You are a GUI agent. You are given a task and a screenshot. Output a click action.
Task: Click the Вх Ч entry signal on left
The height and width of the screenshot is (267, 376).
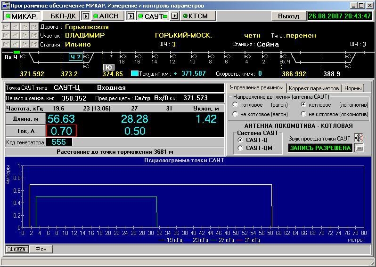click(10, 57)
